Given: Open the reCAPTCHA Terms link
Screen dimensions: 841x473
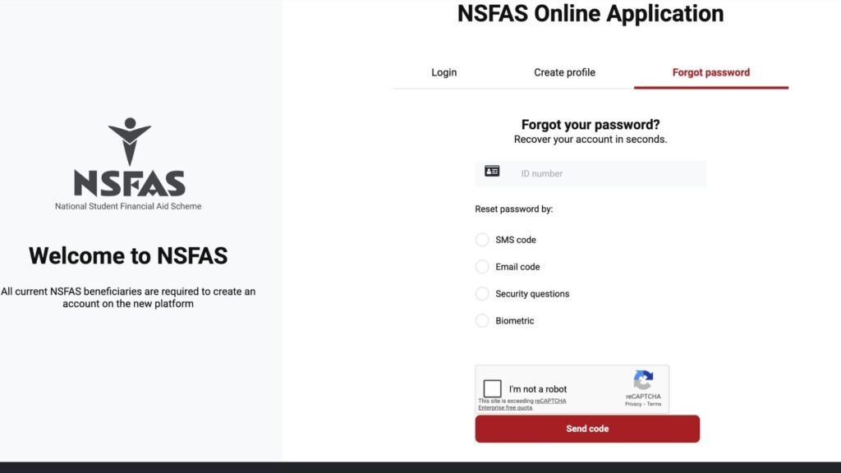Looking at the screenshot, I should coord(653,402).
